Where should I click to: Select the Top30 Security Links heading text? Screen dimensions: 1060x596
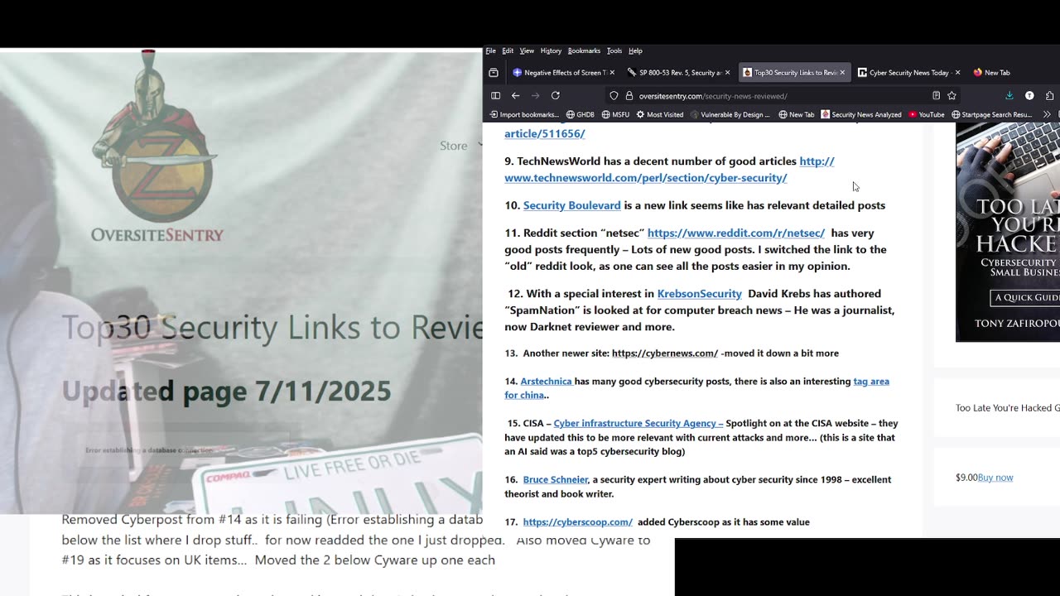tap(272, 327)
